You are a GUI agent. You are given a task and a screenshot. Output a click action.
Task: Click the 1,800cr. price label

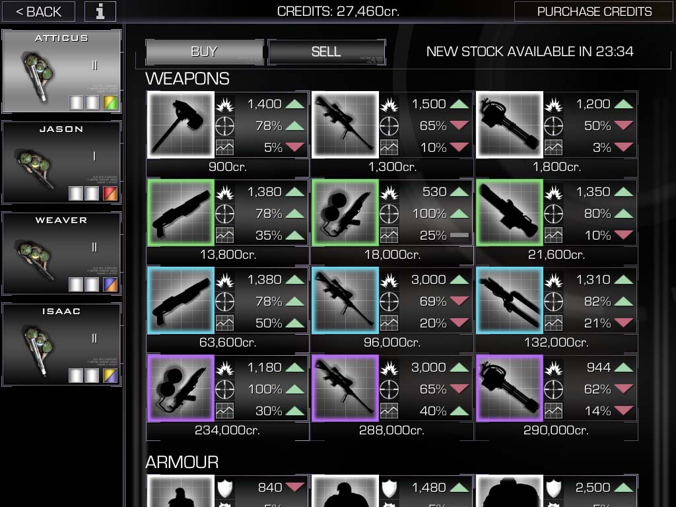557,167
